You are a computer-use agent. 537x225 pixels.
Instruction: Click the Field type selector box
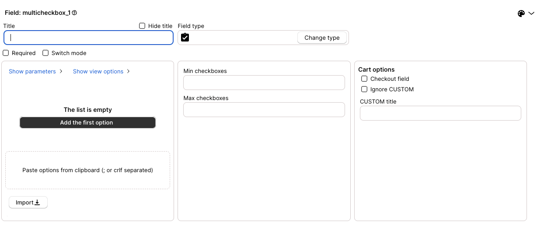point(263,38)
